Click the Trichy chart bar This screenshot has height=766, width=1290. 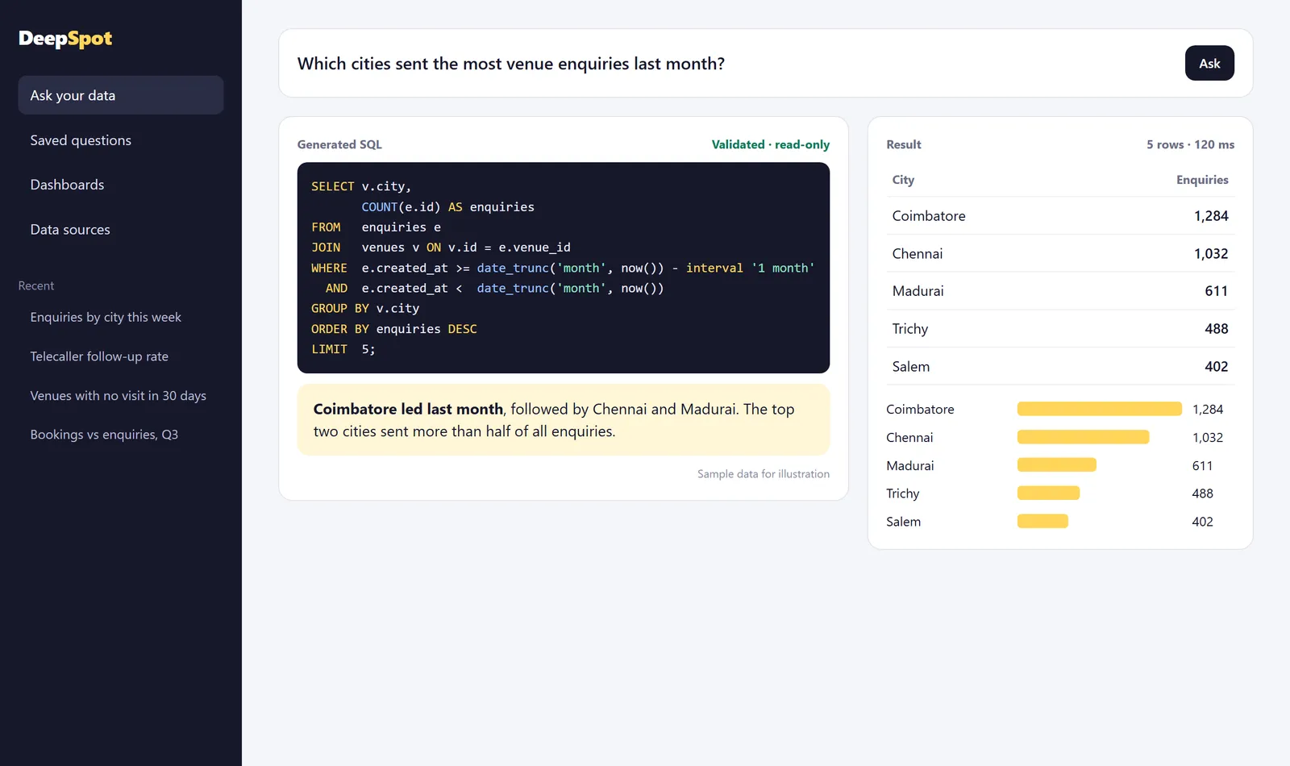[1048, 493]
